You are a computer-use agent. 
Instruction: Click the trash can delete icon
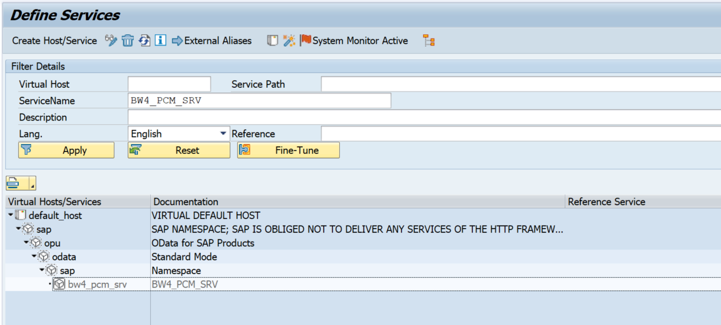127,41
